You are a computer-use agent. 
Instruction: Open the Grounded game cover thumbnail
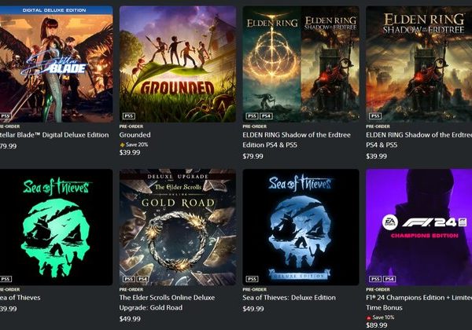(x=178, y=64)
